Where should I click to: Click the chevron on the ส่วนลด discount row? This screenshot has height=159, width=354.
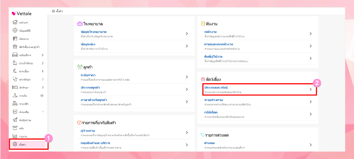tap(310, 145)
